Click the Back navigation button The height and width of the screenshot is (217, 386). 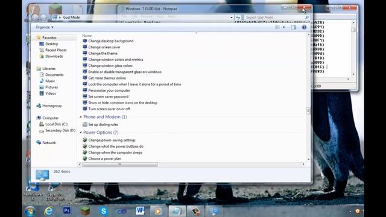pyautogui.click(x=35, y=17)
